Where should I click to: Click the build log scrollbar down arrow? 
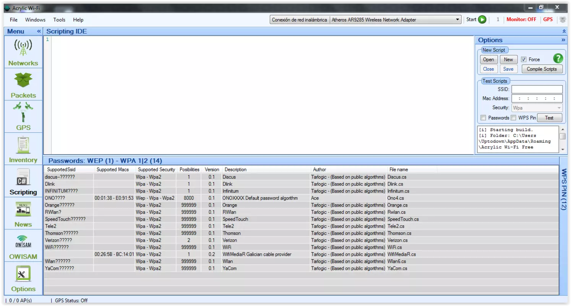coord(563,150)
